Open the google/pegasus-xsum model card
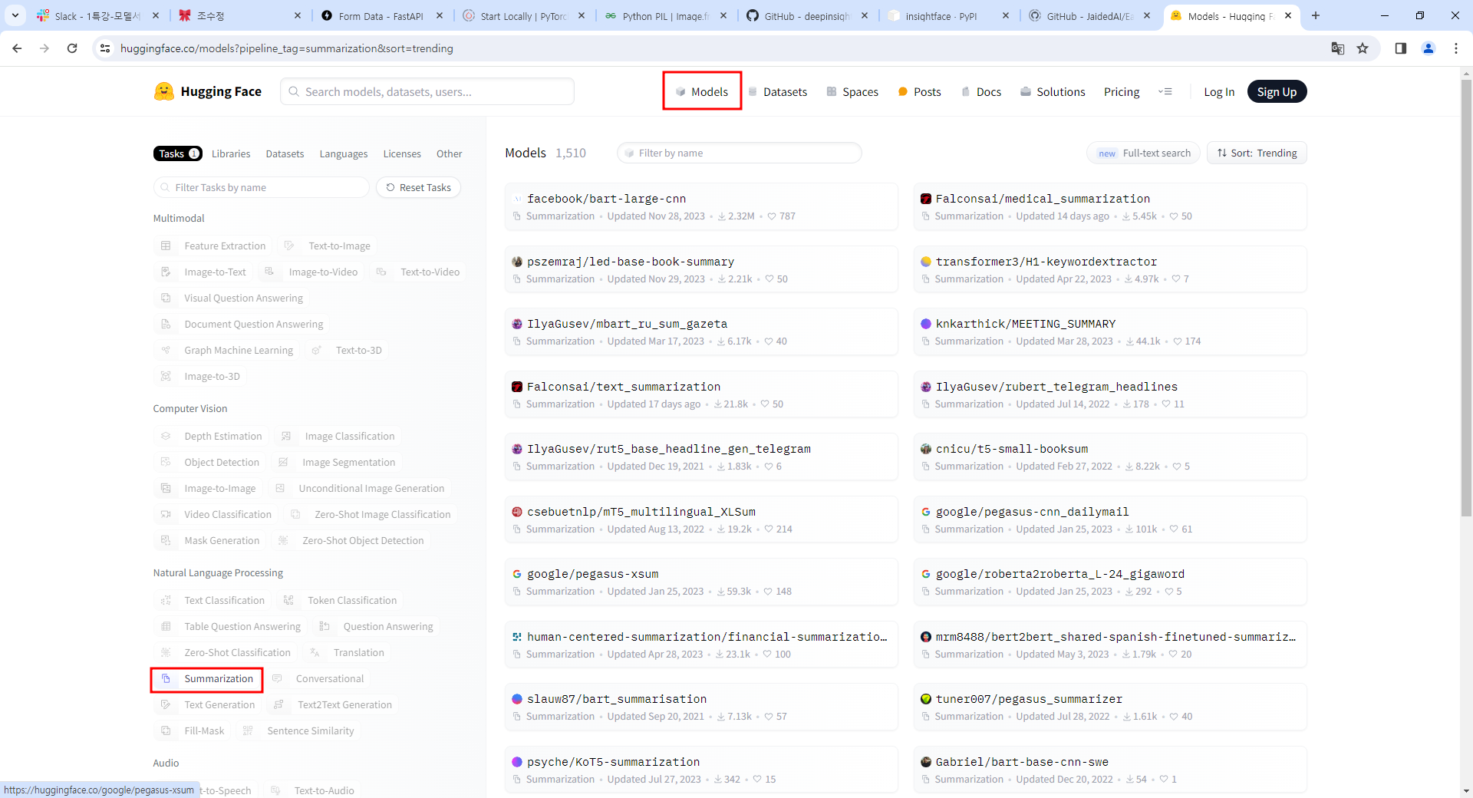 tap(701, 582)
